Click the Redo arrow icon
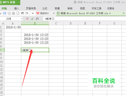 [x=27, y=13]
